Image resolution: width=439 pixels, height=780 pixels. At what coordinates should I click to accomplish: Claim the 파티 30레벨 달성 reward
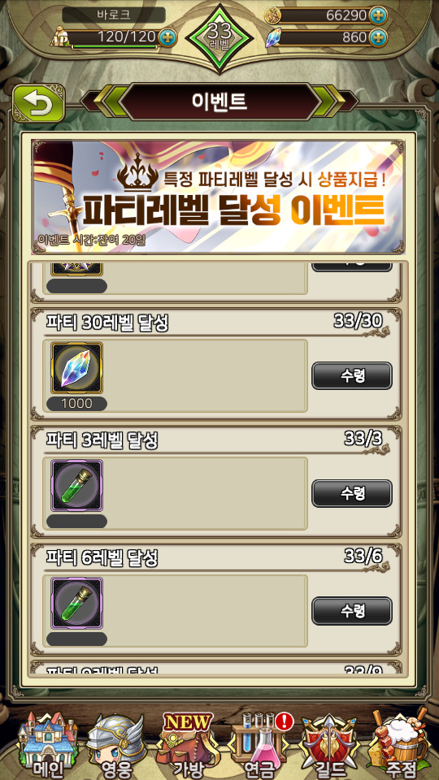352,375
